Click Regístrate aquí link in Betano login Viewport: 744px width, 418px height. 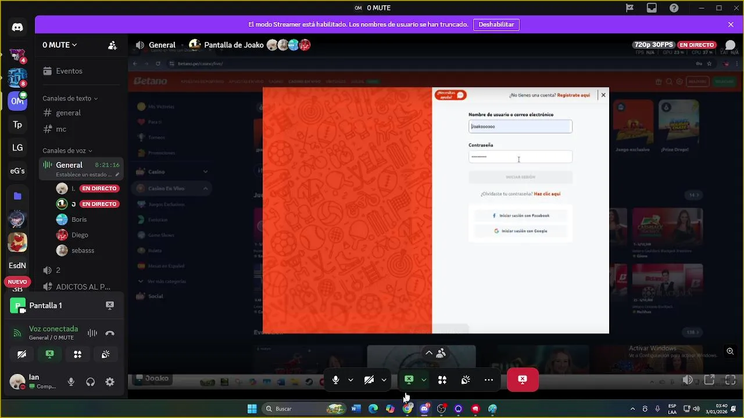(x=573, y=95)
